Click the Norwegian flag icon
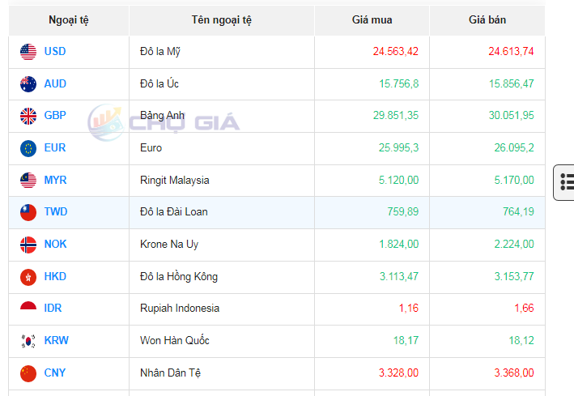 (28, 245)
